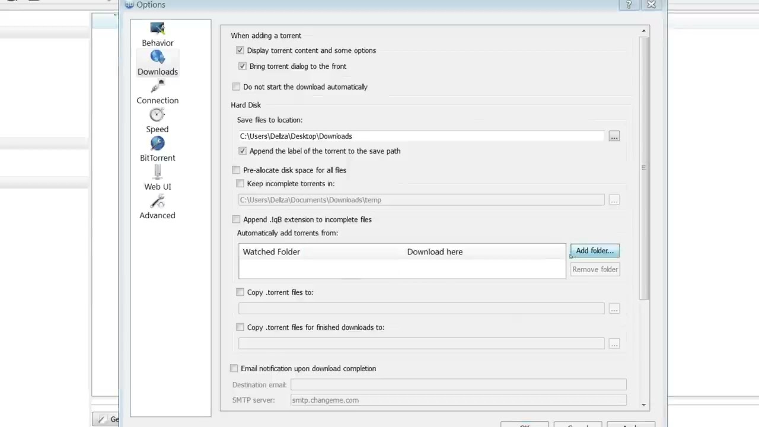Select the Speed clock icon
The width and height of the screenshot is (759, 427).
(157, 115)
